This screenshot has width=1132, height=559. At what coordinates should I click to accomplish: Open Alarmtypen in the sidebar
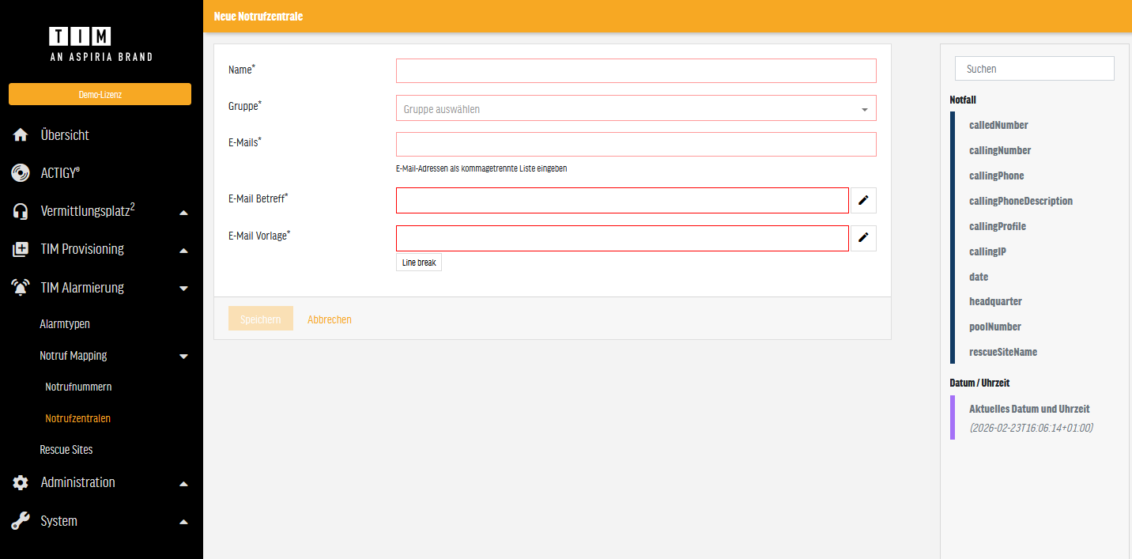(x=65, y=324)
